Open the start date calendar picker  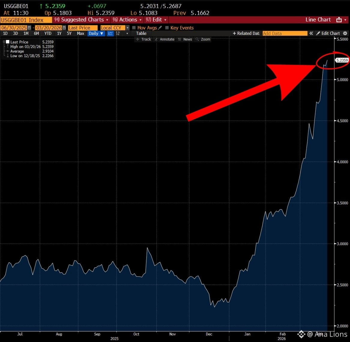tap(29, 28)
